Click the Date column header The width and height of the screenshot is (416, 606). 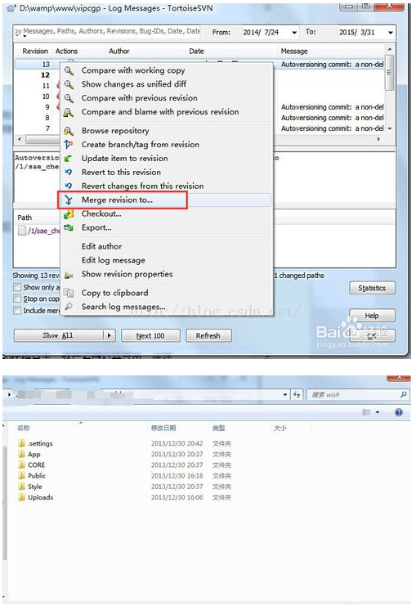tap(231, 51)
